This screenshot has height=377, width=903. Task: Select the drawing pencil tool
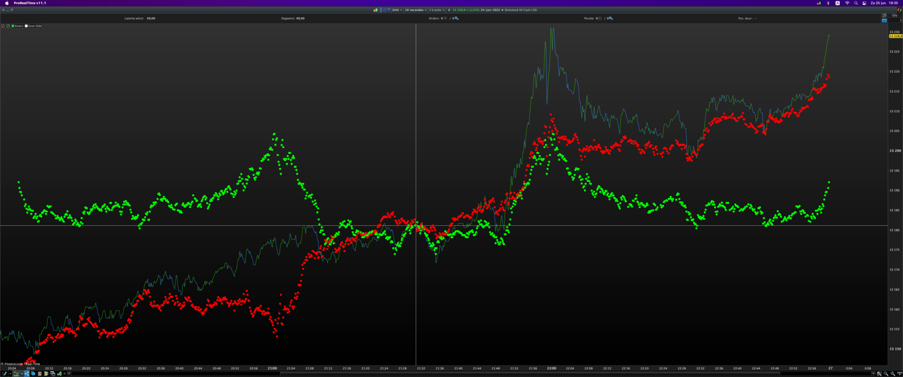[4, 373]
